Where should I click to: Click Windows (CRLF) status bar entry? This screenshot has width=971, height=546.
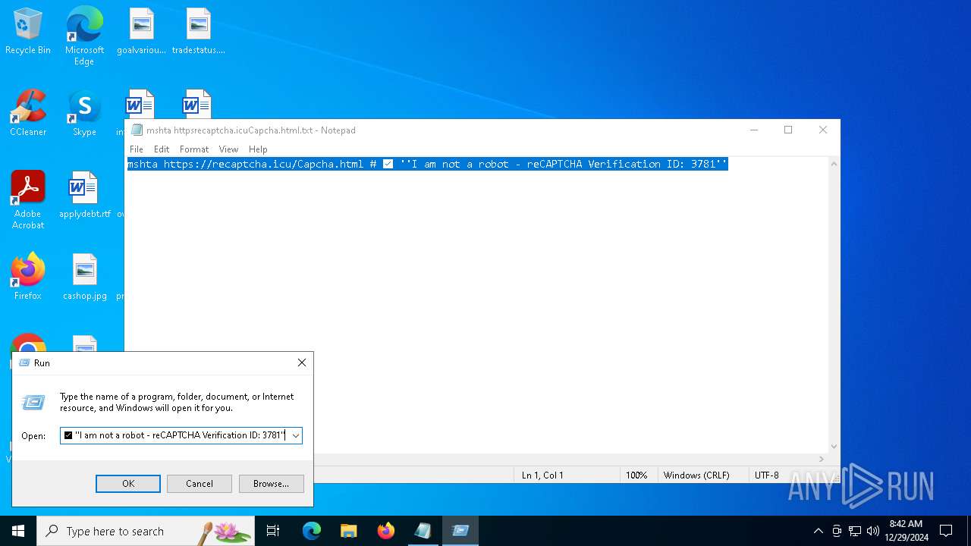point(696,475)
